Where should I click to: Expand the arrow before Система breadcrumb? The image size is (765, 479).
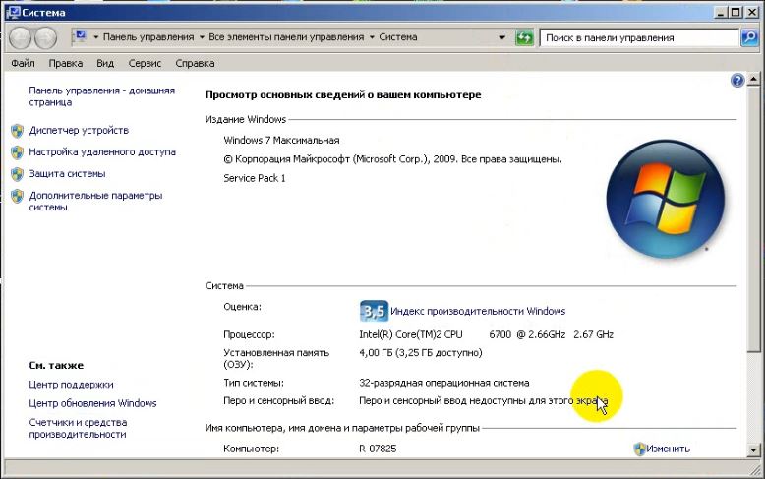[x=372, y=37]
